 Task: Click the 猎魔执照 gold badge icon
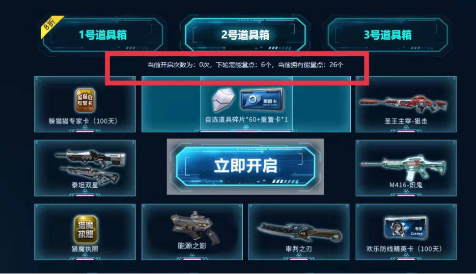[x=85, y=229]
